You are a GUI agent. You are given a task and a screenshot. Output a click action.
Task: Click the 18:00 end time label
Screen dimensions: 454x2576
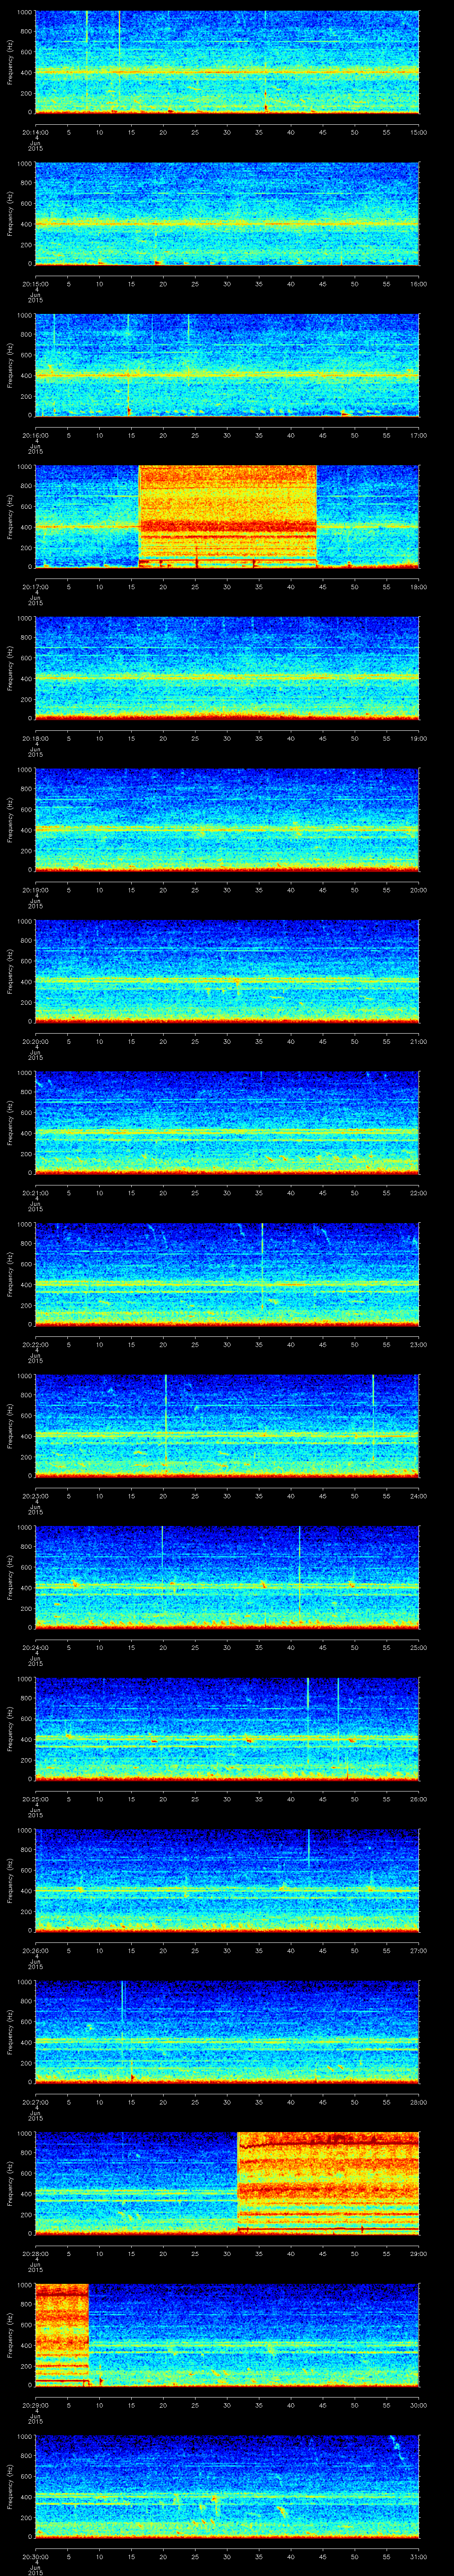click(x=419, y=587)
